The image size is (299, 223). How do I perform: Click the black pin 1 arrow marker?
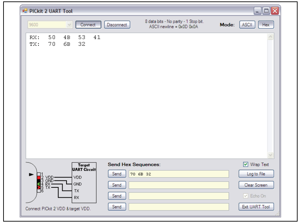pos(31,174)
